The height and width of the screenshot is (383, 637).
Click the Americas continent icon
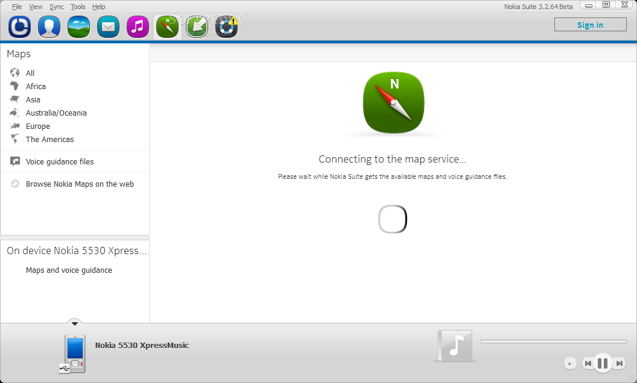coord(14,139)
